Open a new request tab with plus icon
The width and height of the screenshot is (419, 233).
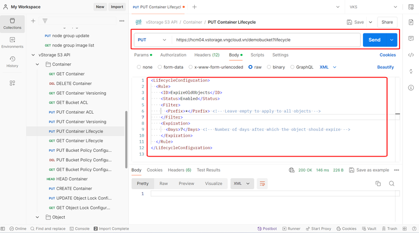coord(195,7)
